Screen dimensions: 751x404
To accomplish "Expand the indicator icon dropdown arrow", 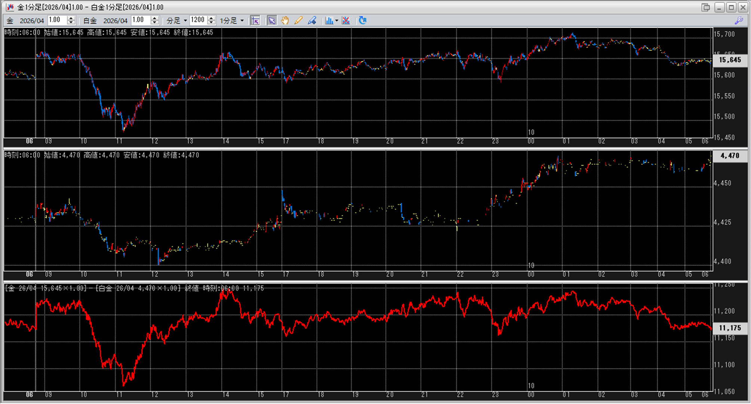I will tap(337, 21).
